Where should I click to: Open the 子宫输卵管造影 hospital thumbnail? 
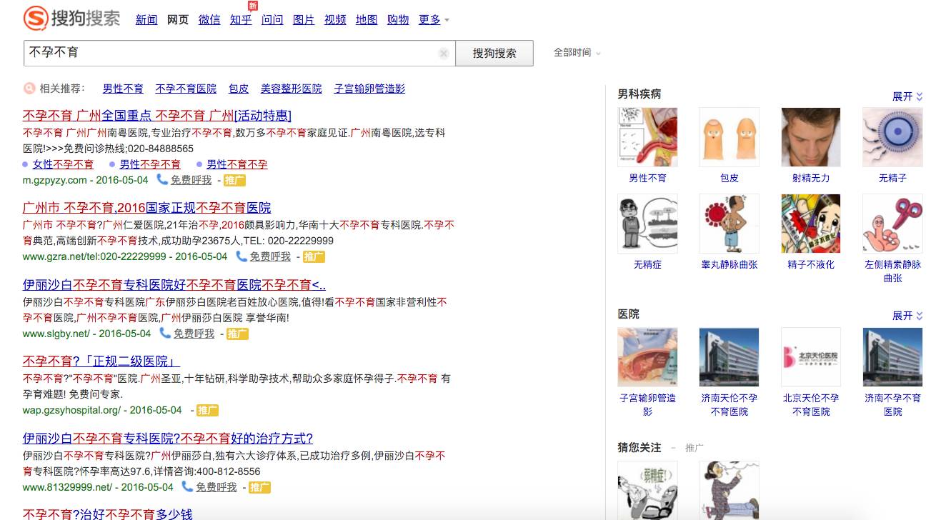(x=647, y=357)
